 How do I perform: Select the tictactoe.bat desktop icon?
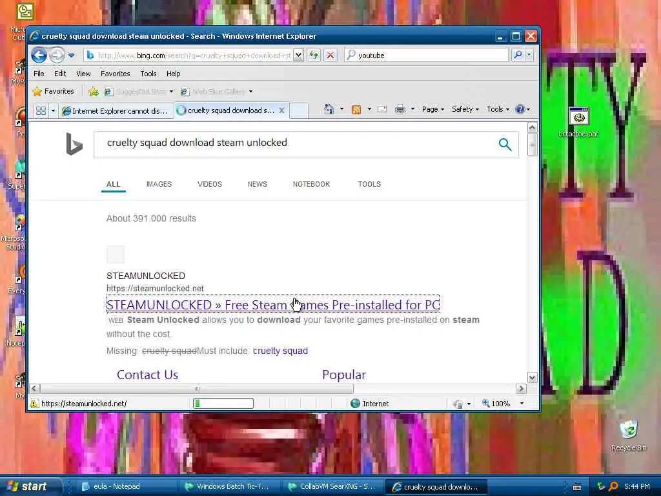pyautogui.click(x=578, y=122)
